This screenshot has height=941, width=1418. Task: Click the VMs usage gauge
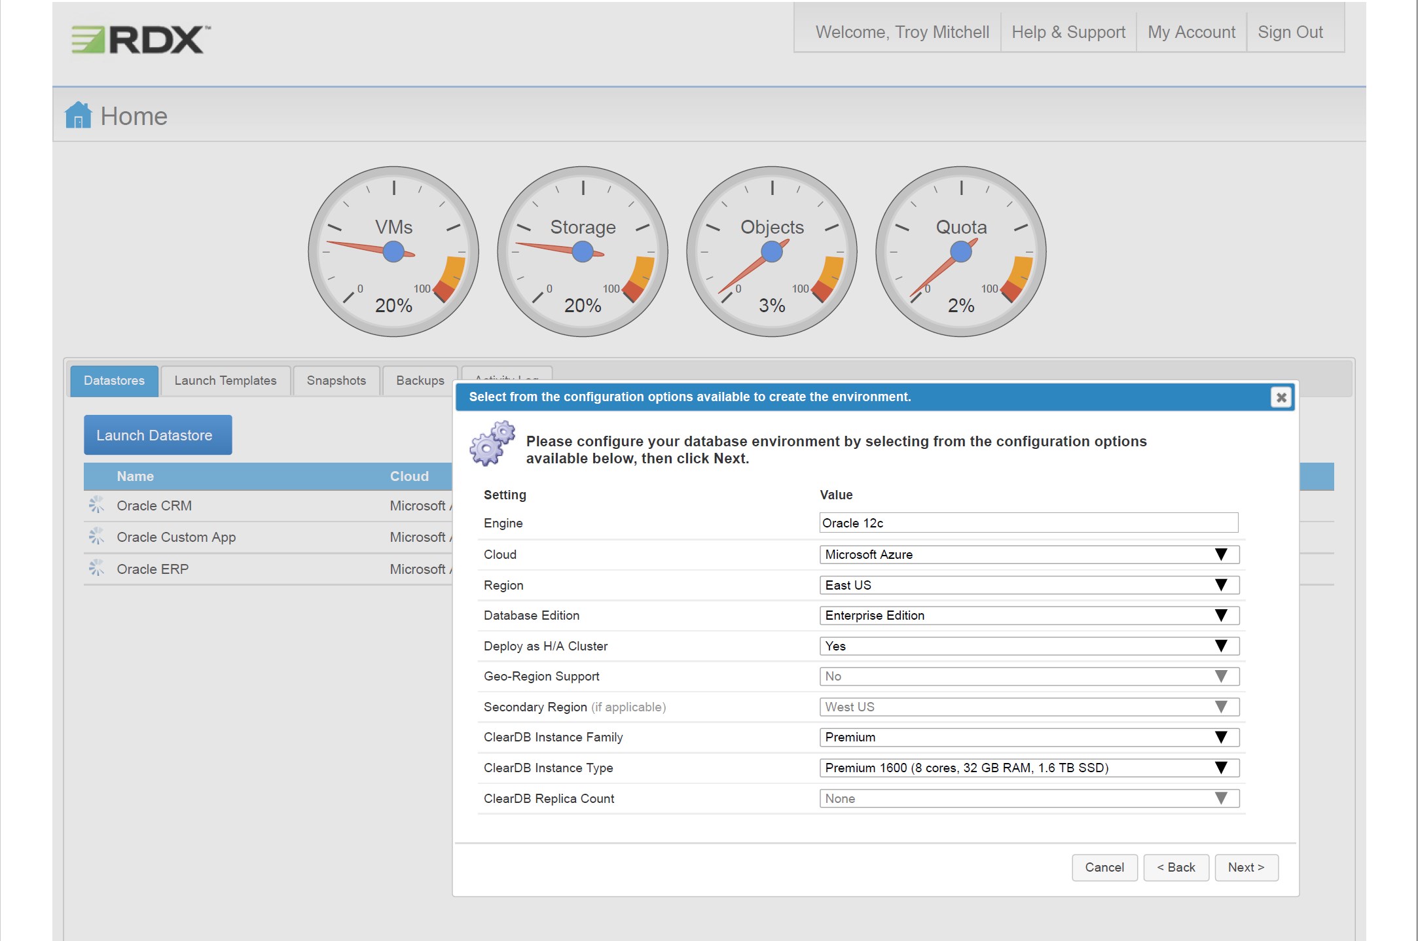pos(393,251)
